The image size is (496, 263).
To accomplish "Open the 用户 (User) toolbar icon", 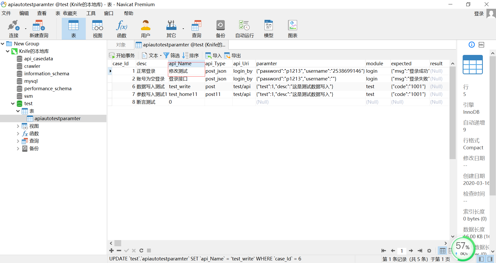I will (145, 29).
